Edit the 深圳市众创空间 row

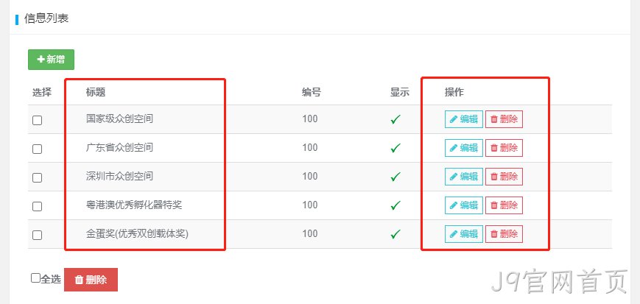click(x=464, y=177)
